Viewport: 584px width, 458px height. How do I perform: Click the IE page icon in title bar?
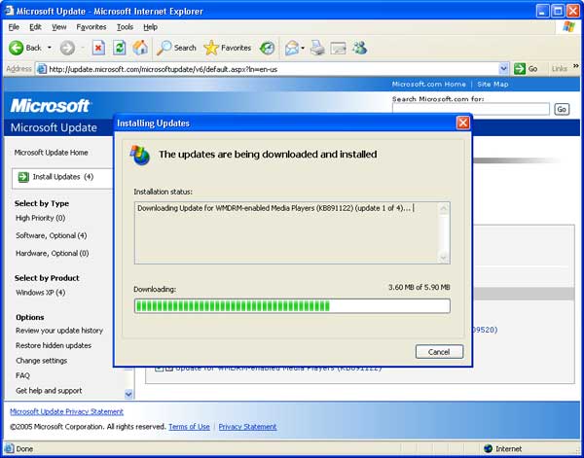pyautogui.click(x=9, y=11)
